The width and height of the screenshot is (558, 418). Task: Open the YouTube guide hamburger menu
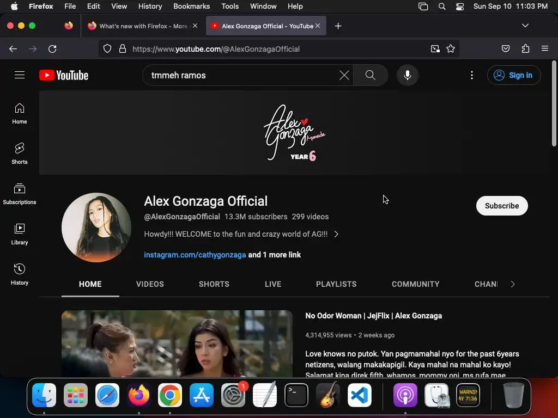[x=20, y=75]
